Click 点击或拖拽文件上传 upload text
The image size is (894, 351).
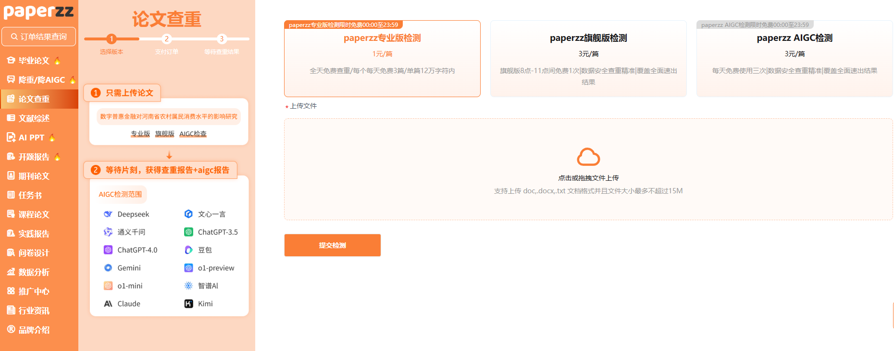[588, 178]
